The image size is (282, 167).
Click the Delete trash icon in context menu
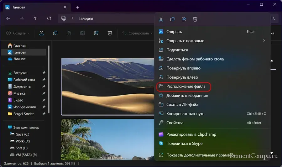[x=195, y=19]
